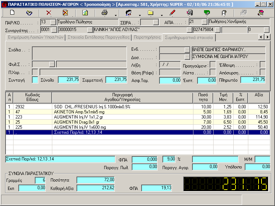Open lookup button of the Φυλ.Σ field

(x=52, y=64)
